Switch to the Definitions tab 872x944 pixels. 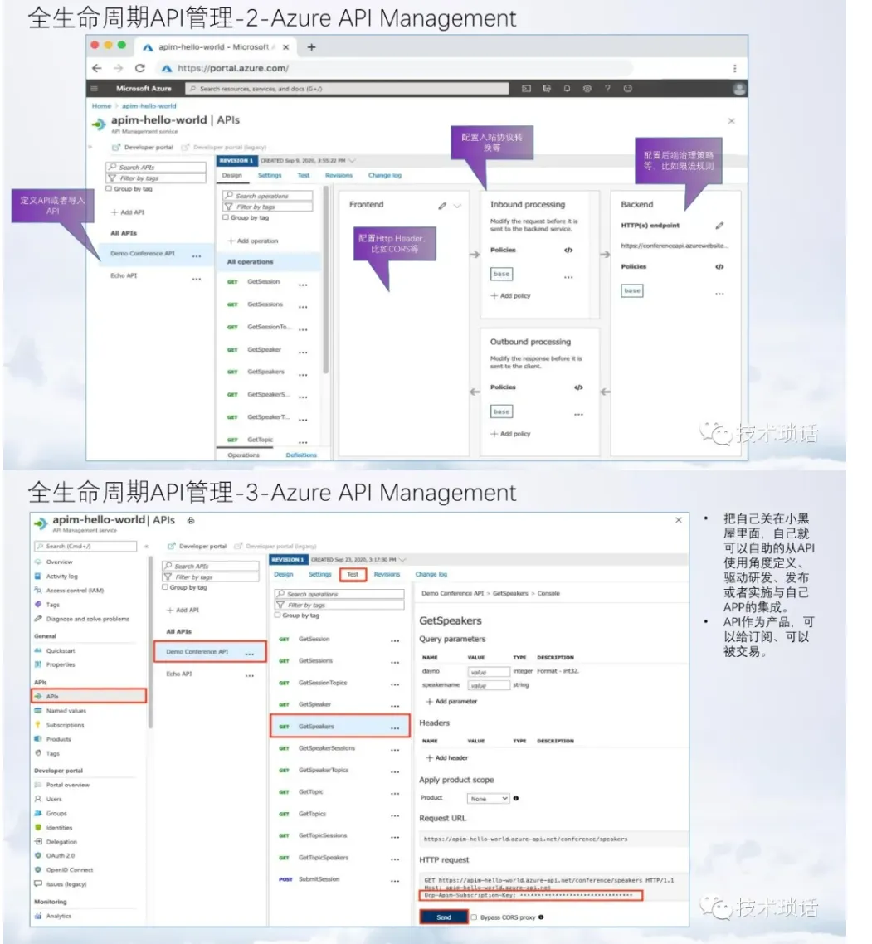click(x=301, y=455)
